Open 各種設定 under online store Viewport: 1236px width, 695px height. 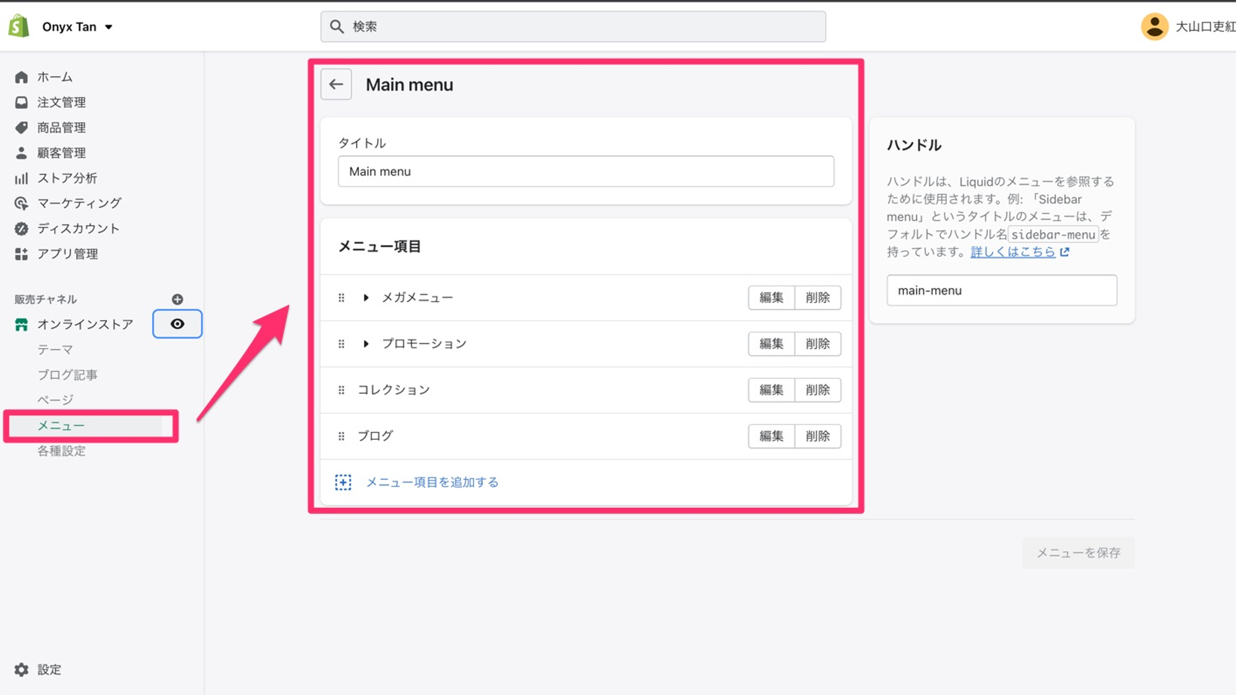point(61,451)
